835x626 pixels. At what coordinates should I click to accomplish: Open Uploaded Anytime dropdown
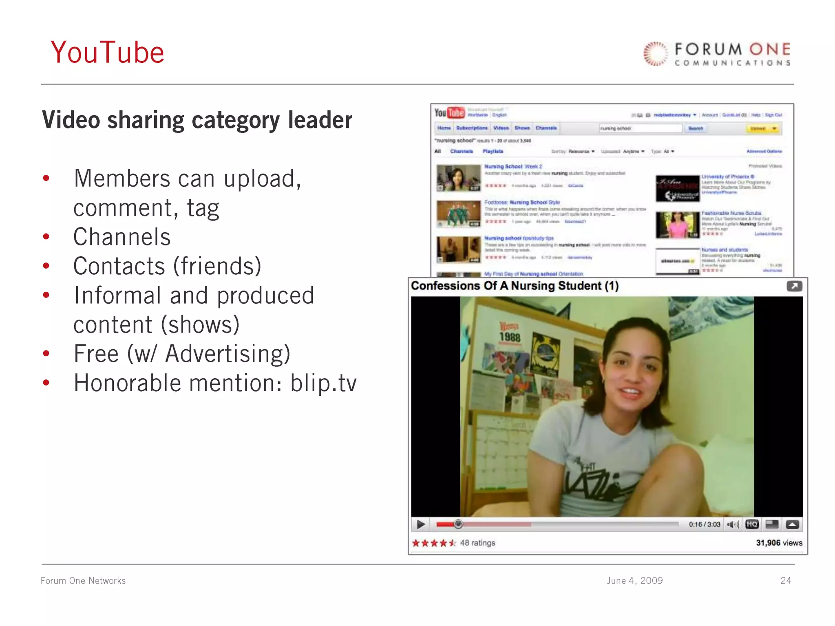[633, 152]
